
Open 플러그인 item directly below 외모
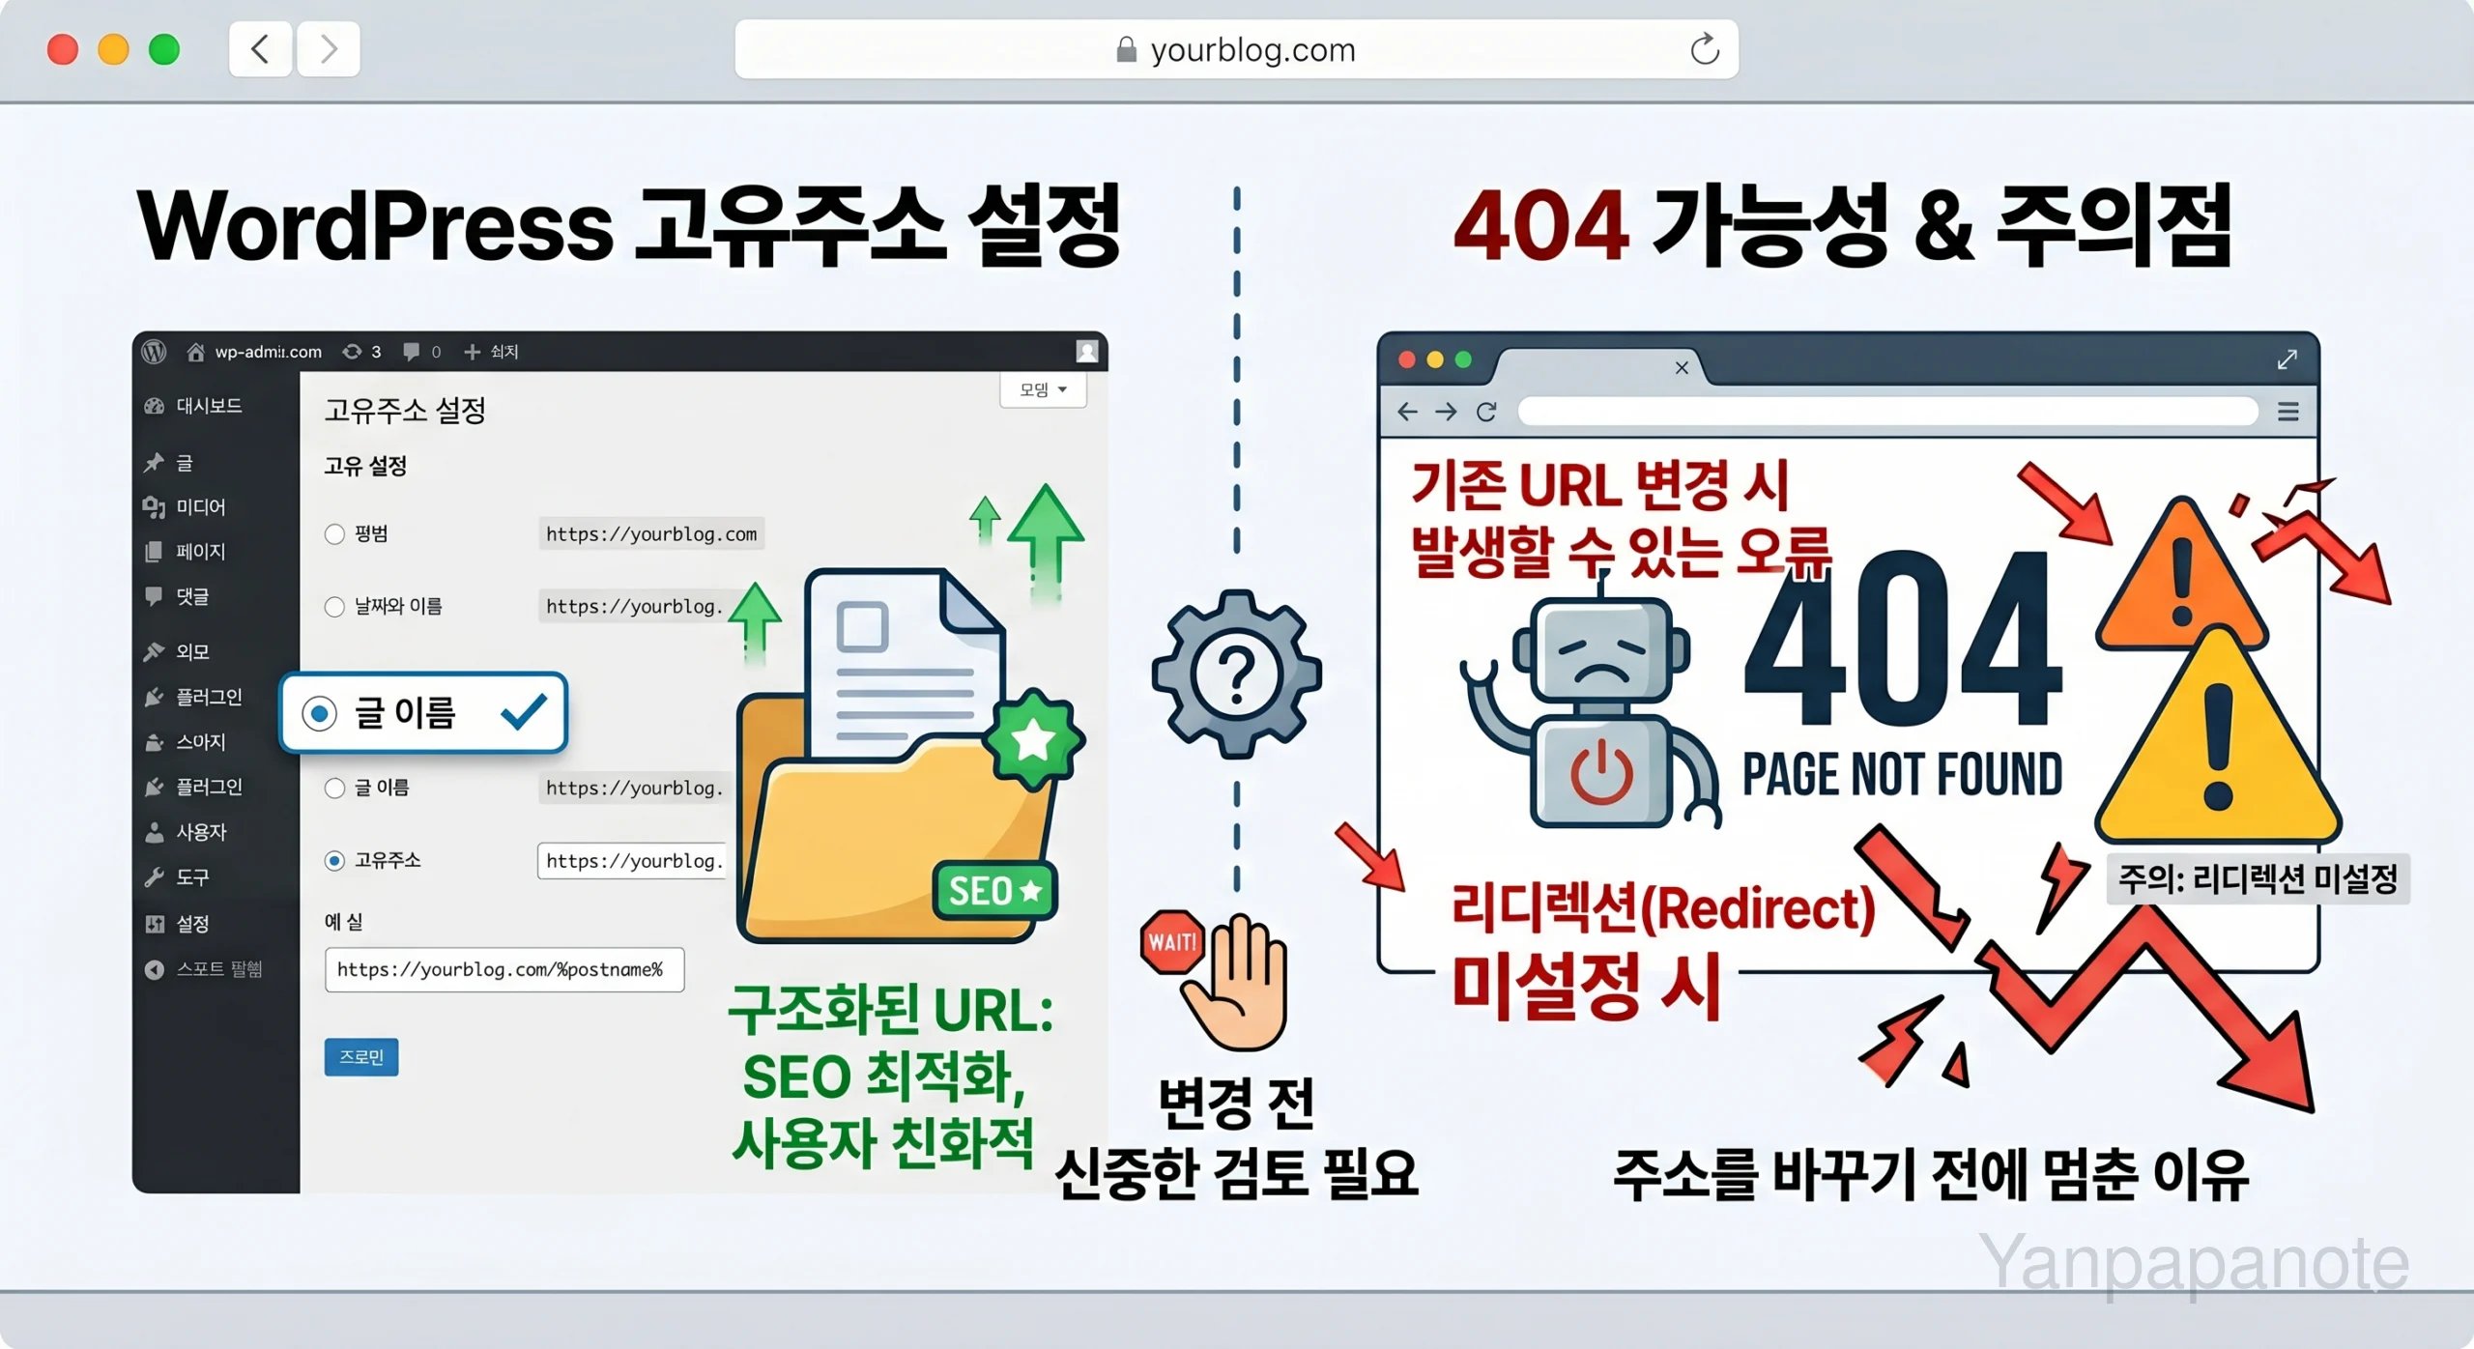(x=194, y=697)
